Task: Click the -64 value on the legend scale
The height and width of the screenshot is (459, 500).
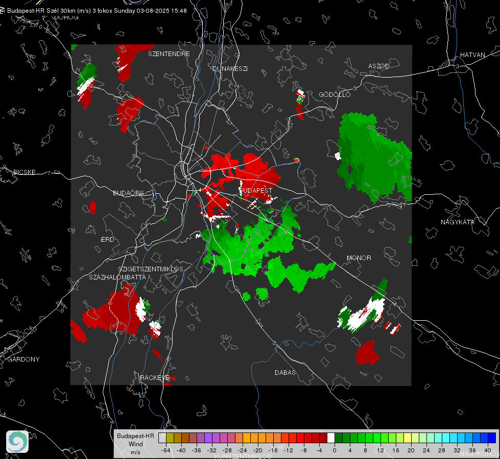Action: (x=166, y=450)
